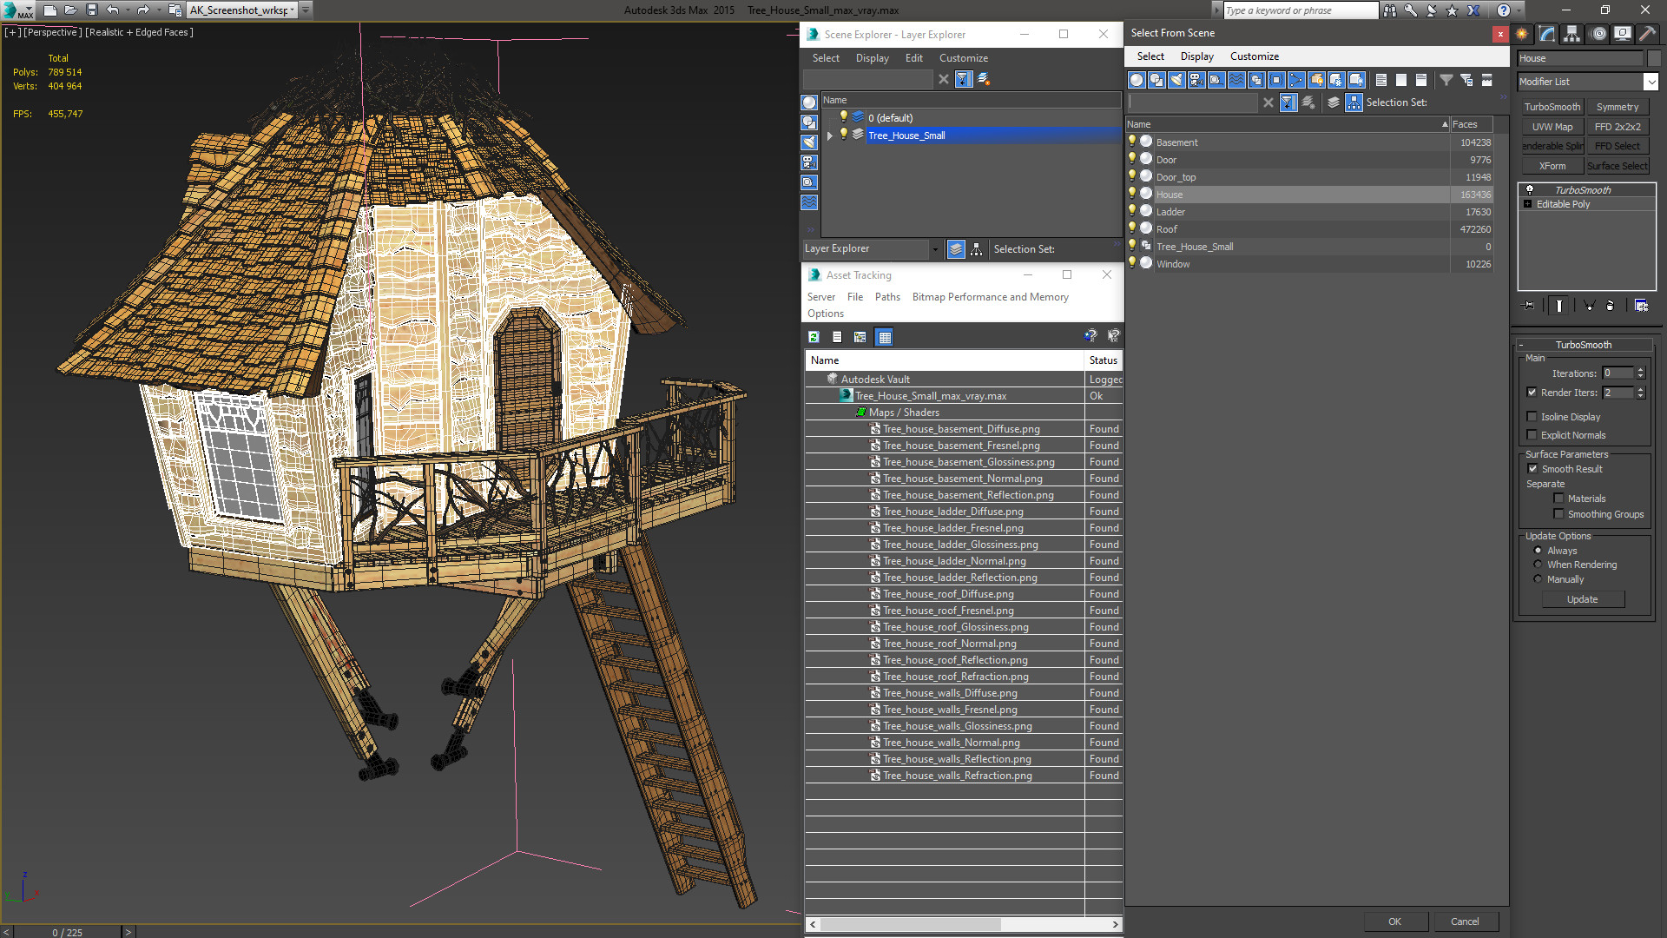Open the Create command panel tab

(1522, 34)
